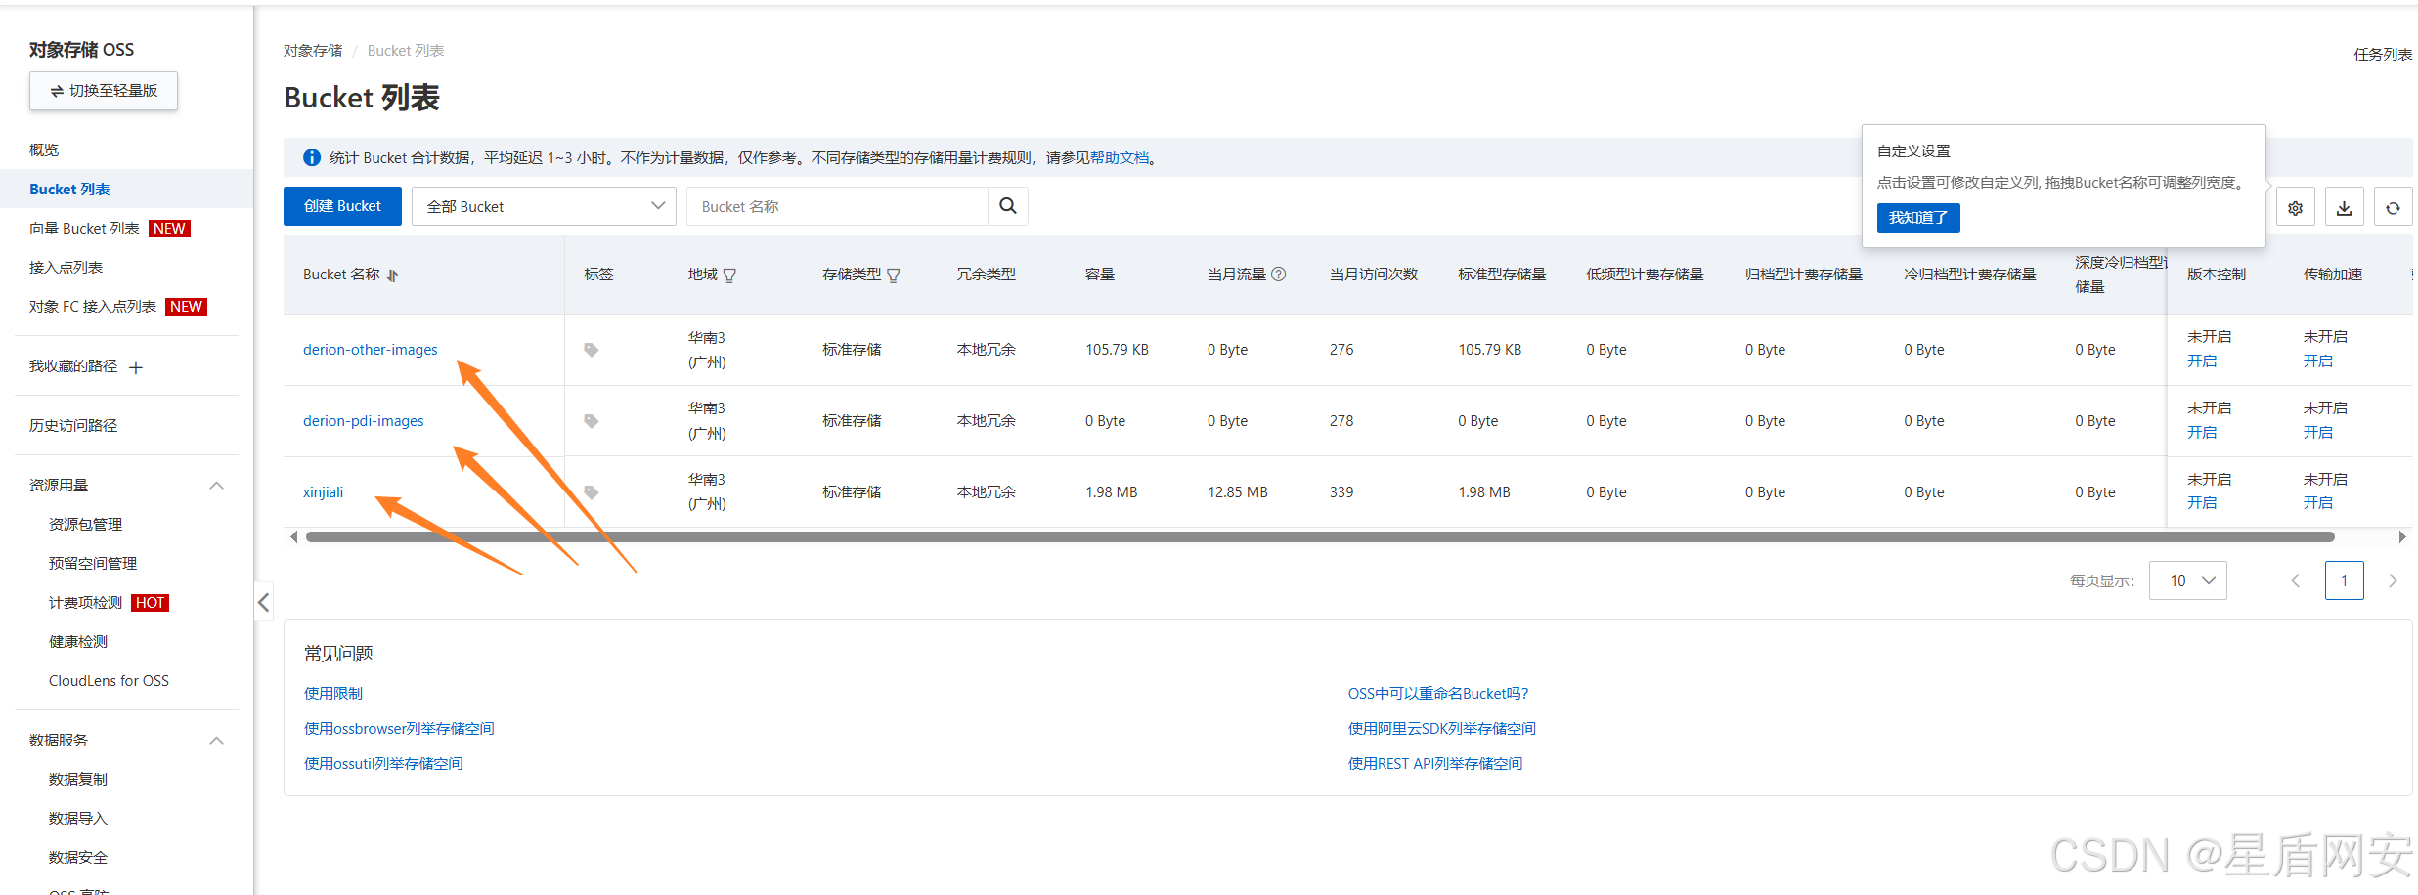2418x895 pixels.
Task: Open 使用ossutil列举存储空间 FAQ link
Action: point(383,763)
